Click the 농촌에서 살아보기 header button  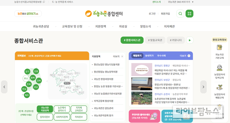point(28,13)
